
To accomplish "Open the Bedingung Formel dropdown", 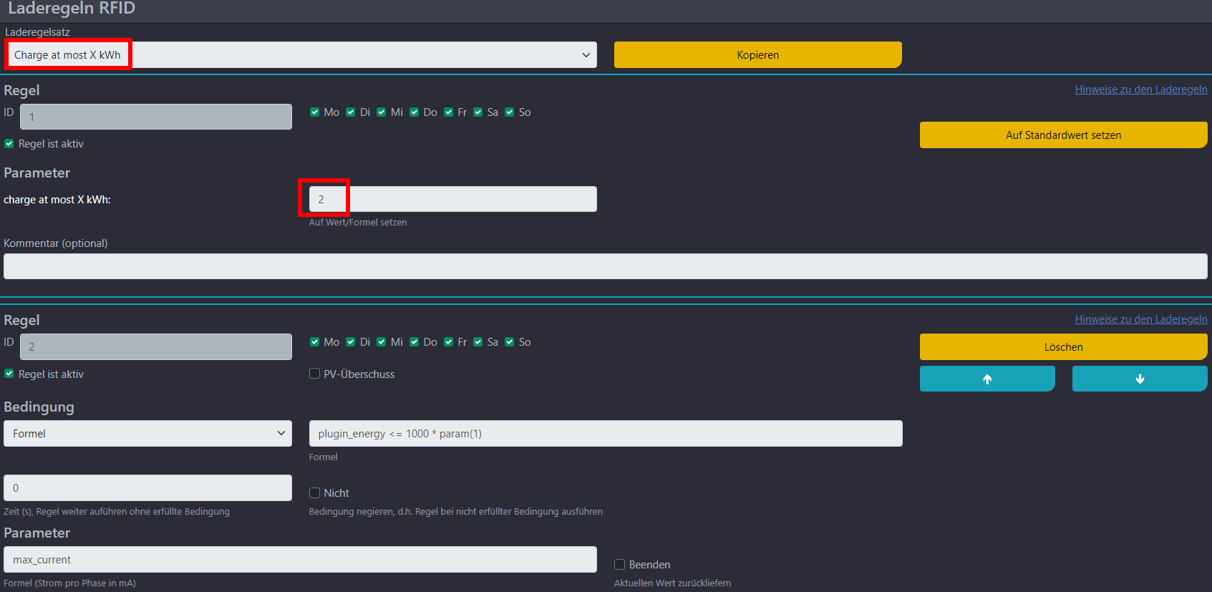I will pyautogui.click(x=147, y=434).
